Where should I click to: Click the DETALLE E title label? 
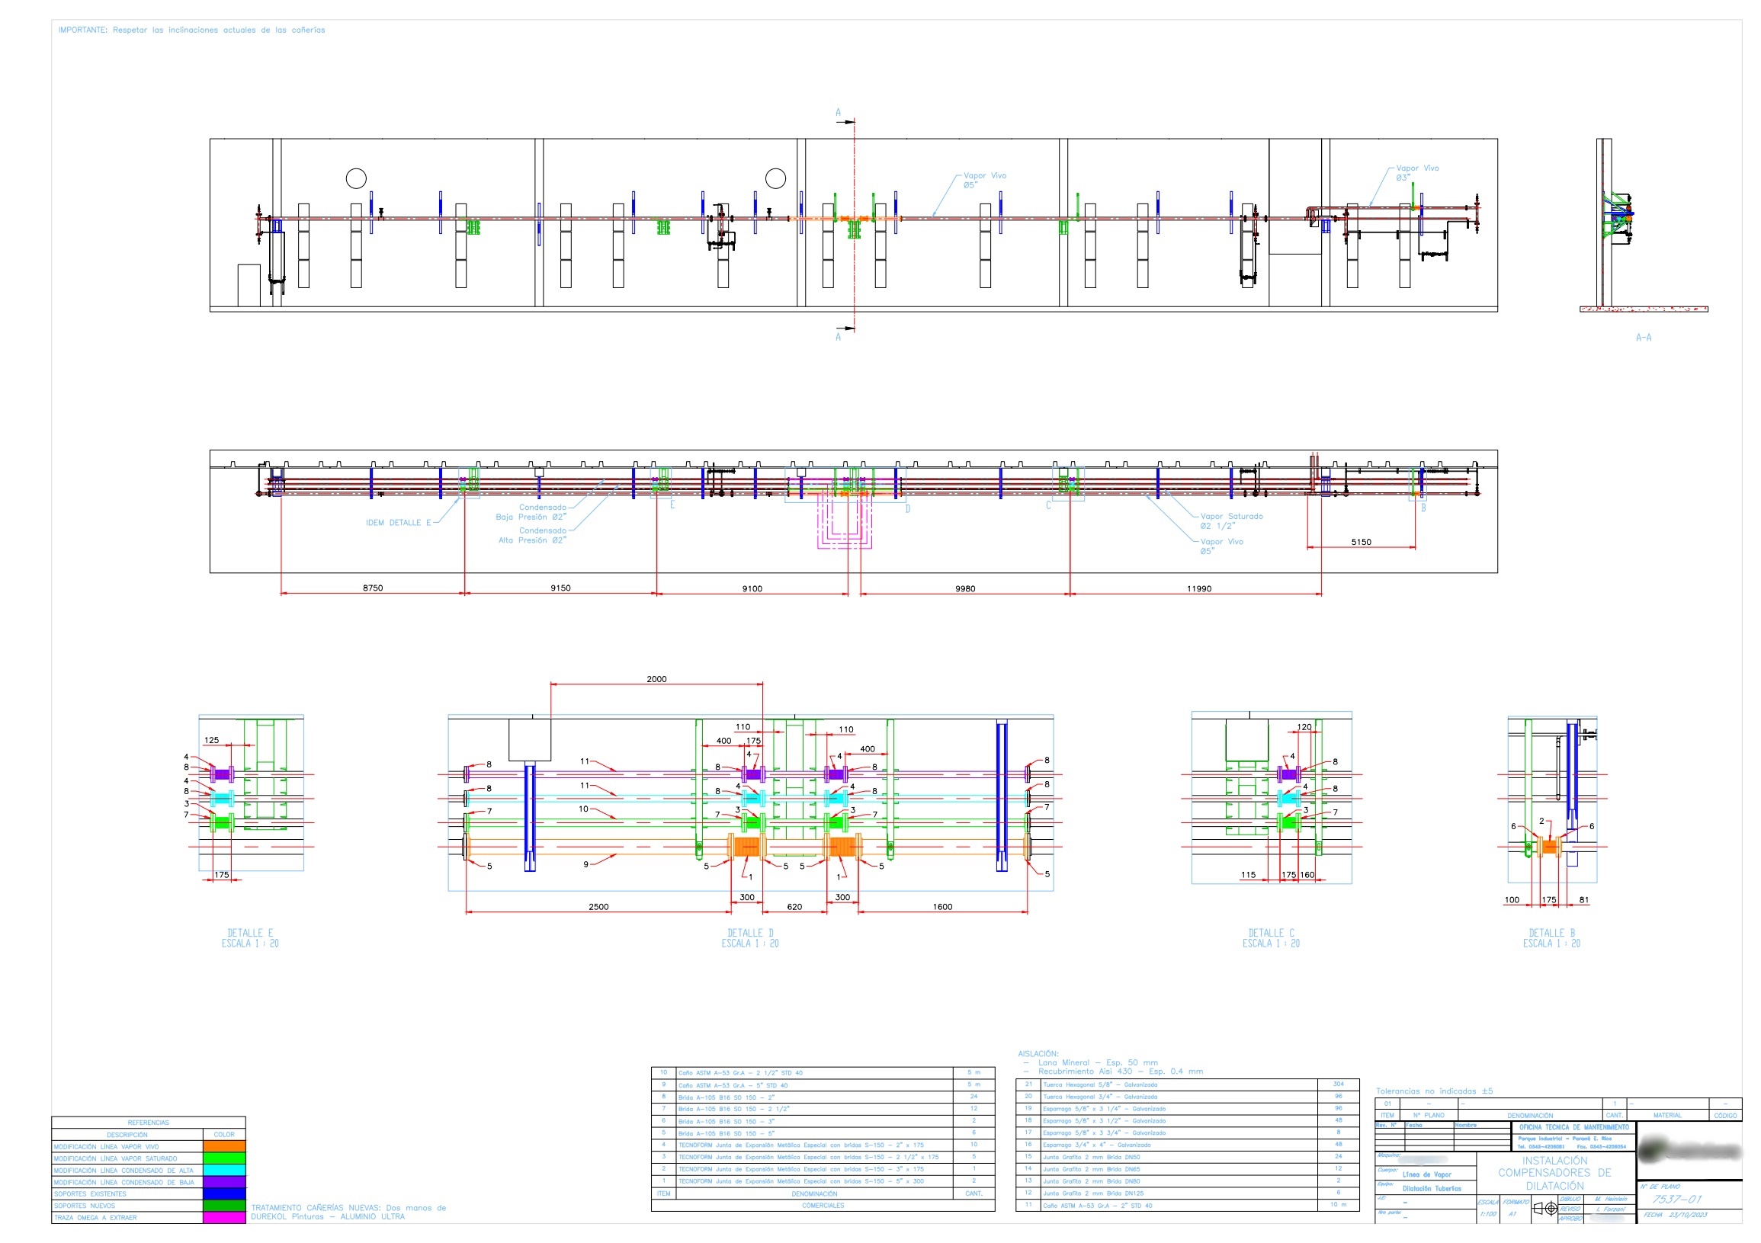(x=250, y=934)
